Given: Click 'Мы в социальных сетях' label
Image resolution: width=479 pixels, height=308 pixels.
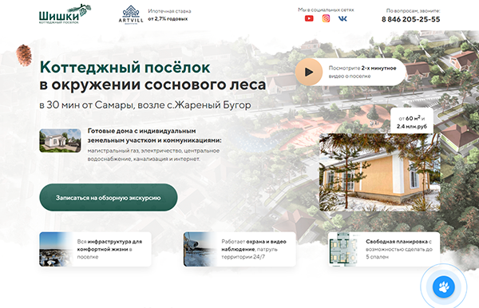Looking at the screenshot, I should [x=326, y=10].
